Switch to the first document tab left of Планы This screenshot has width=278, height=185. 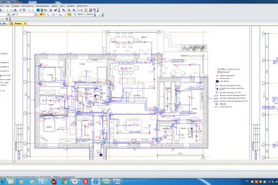4,24
